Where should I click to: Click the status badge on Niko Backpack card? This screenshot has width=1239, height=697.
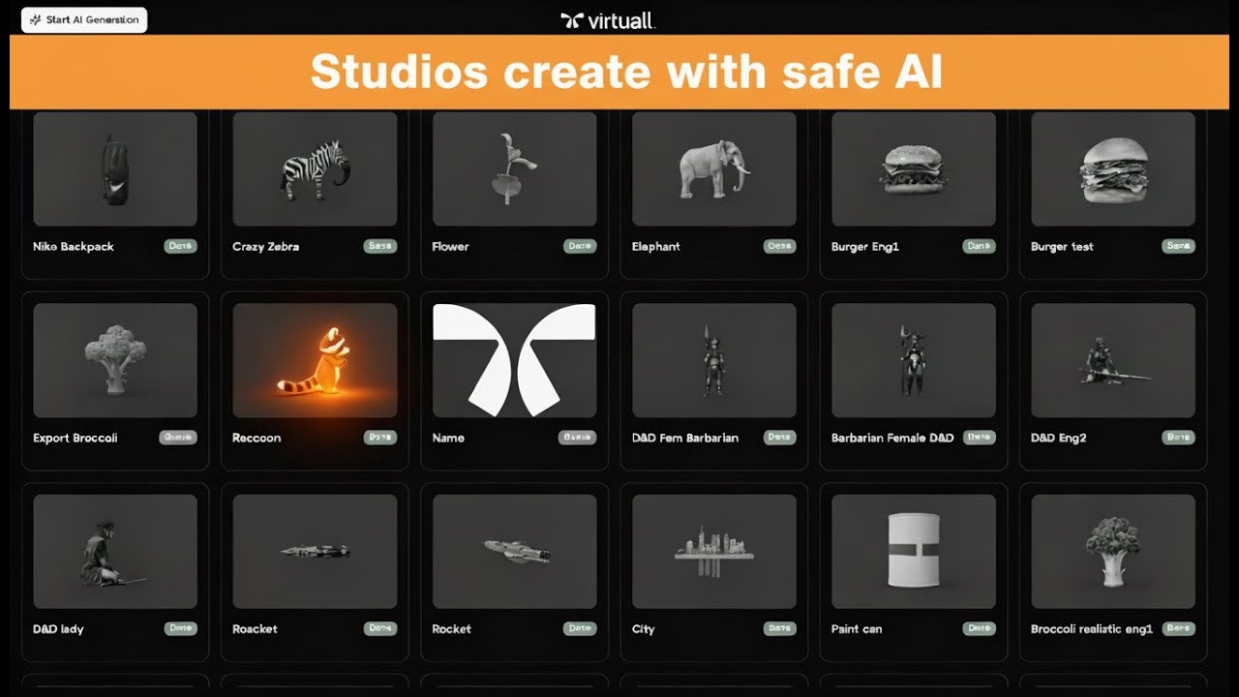pos(180,246)
